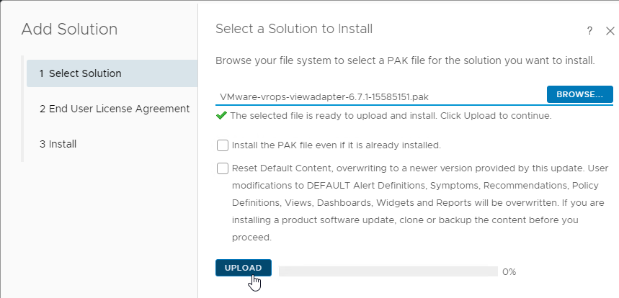Click the Browse your file system instruction
Viewport: 619px width, 298px height.
tap(405, 61)
